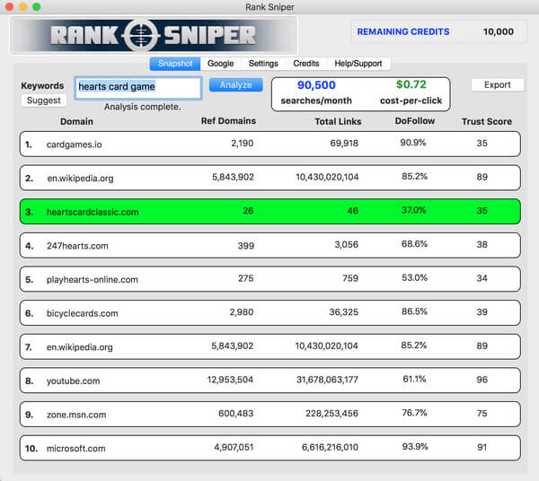Click DoFollow value 76.7%

click(x=414, y=413)
